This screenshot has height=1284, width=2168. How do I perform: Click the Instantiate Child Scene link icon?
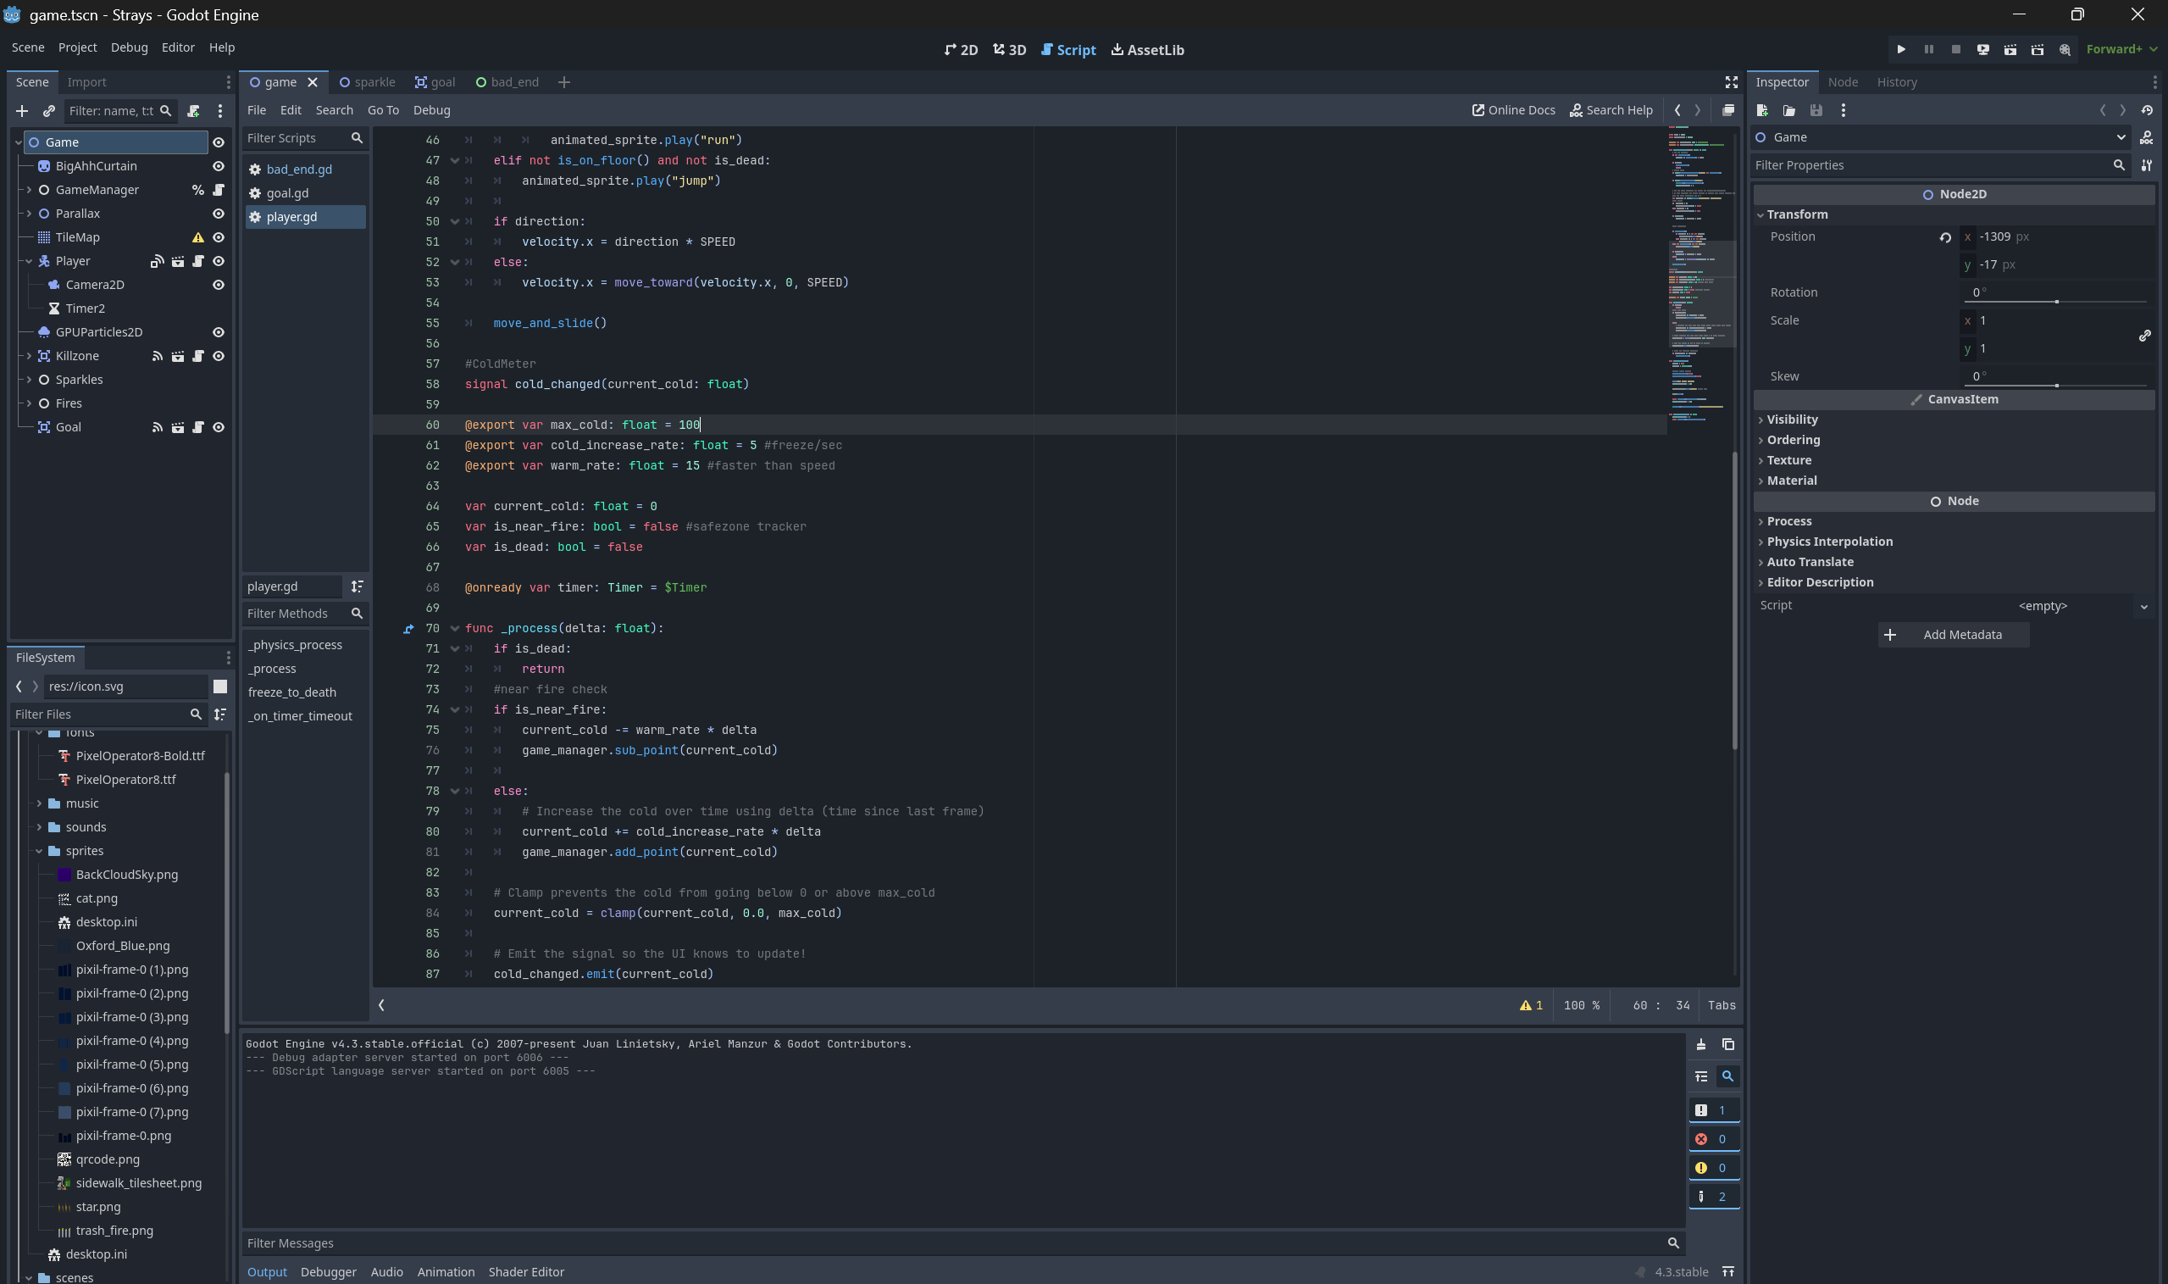(x=48, y=111)
